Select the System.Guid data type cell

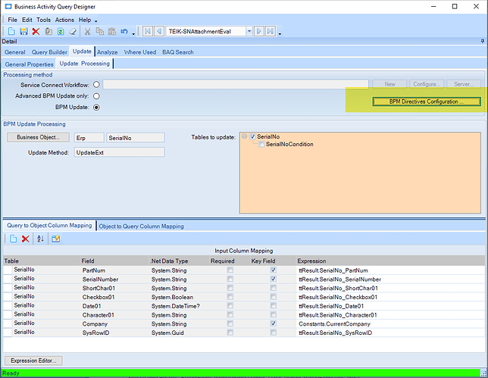coord(180,333)
